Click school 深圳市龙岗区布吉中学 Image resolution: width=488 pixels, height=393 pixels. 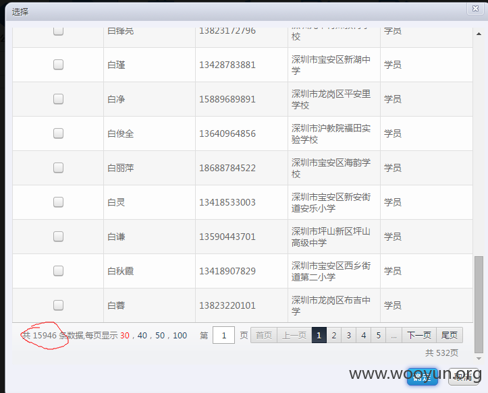[x=331, y=305]
